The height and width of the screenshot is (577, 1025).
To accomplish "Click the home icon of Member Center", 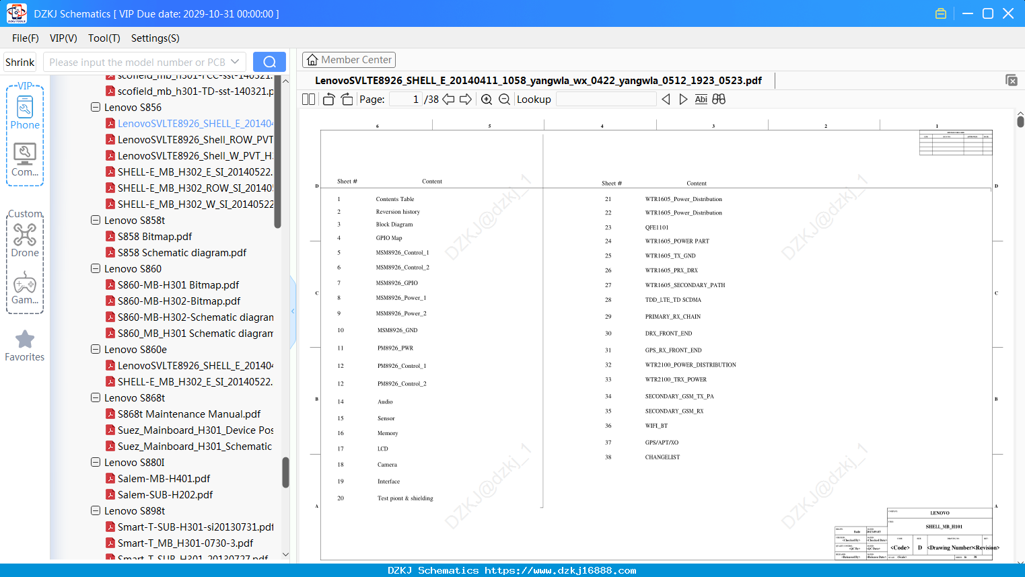I will point(312,60).
